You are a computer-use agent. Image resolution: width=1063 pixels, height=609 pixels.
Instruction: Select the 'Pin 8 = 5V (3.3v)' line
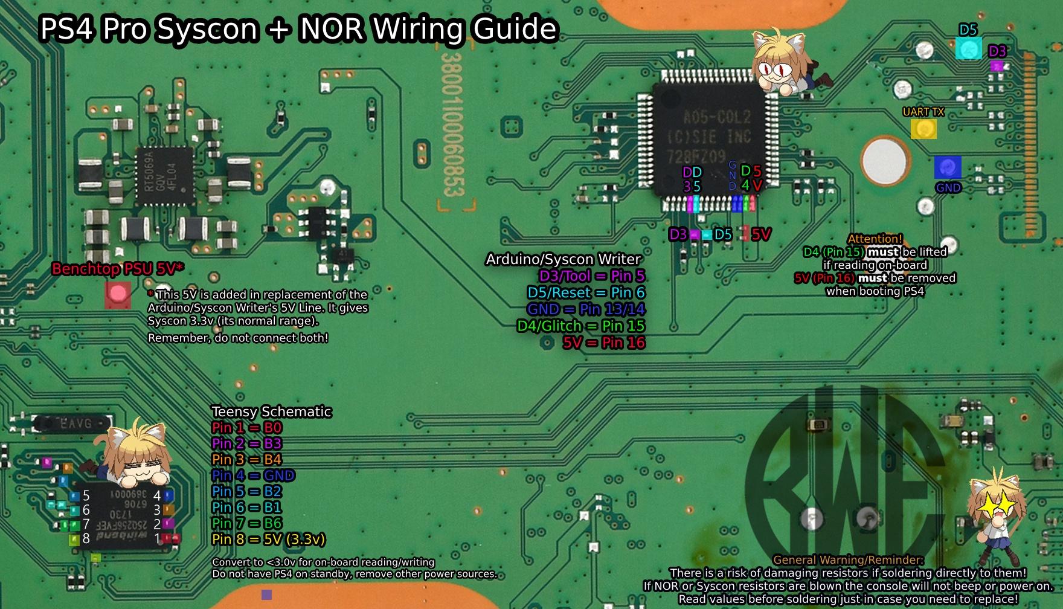(268, 540)
